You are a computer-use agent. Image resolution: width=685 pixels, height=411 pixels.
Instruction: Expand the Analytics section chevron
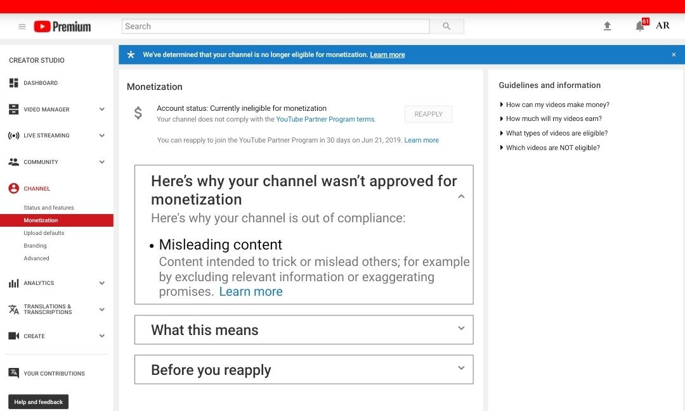pos(101,283)
